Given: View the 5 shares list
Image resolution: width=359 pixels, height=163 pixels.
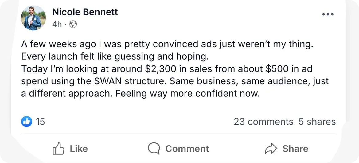Looking at the screenshot, I should point(317,122).
